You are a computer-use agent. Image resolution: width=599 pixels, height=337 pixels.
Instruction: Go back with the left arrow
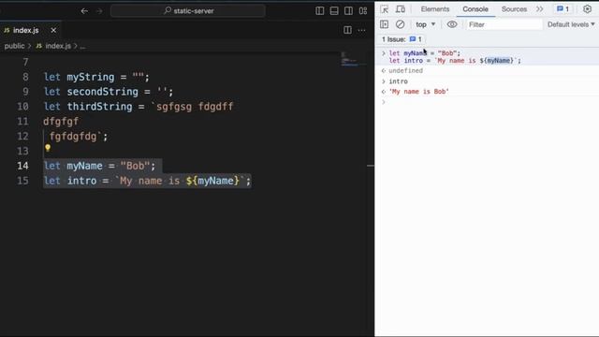click(84, 11)
